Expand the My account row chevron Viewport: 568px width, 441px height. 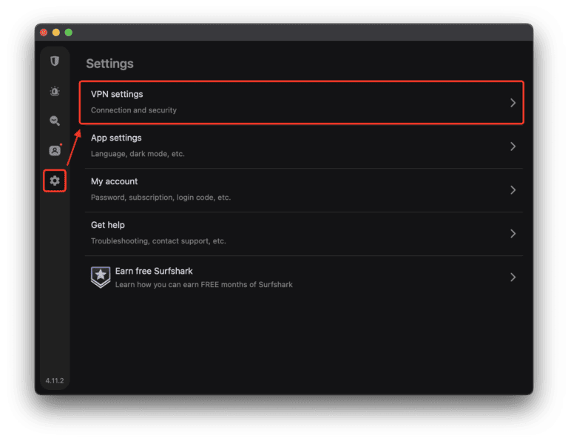[x=513, y=190]
